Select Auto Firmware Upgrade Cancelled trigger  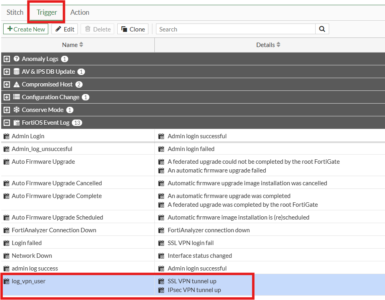tap(57, 183)
